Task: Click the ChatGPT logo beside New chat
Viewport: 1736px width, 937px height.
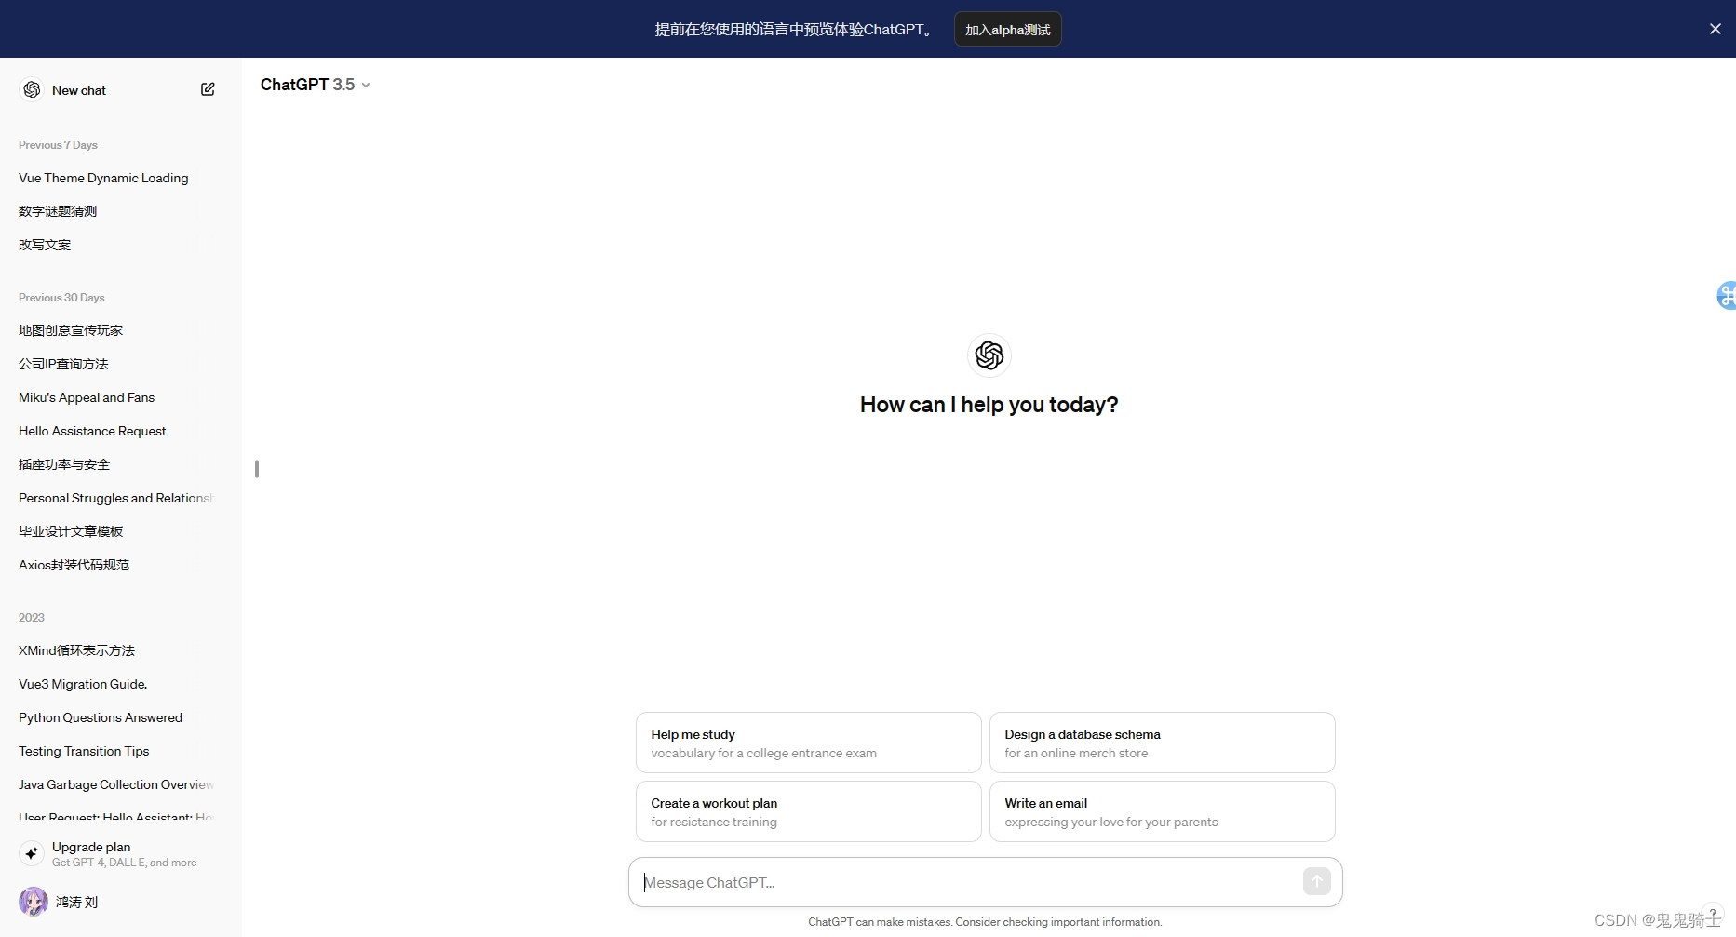Action: point(32,89)
